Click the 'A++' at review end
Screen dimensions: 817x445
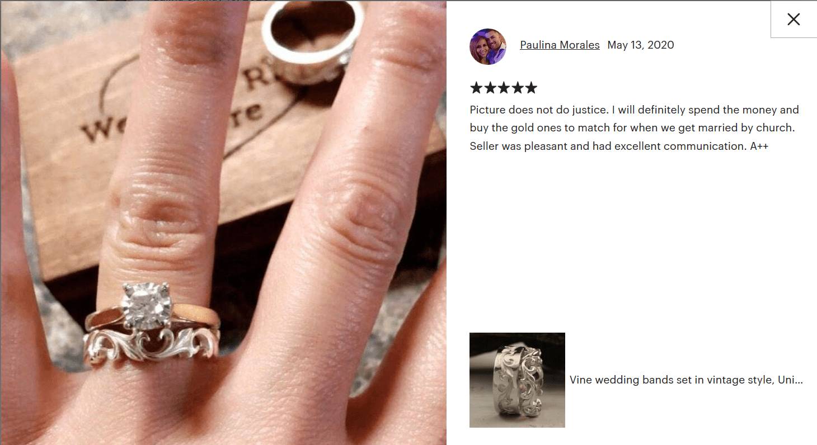click(x=759, y=146)
